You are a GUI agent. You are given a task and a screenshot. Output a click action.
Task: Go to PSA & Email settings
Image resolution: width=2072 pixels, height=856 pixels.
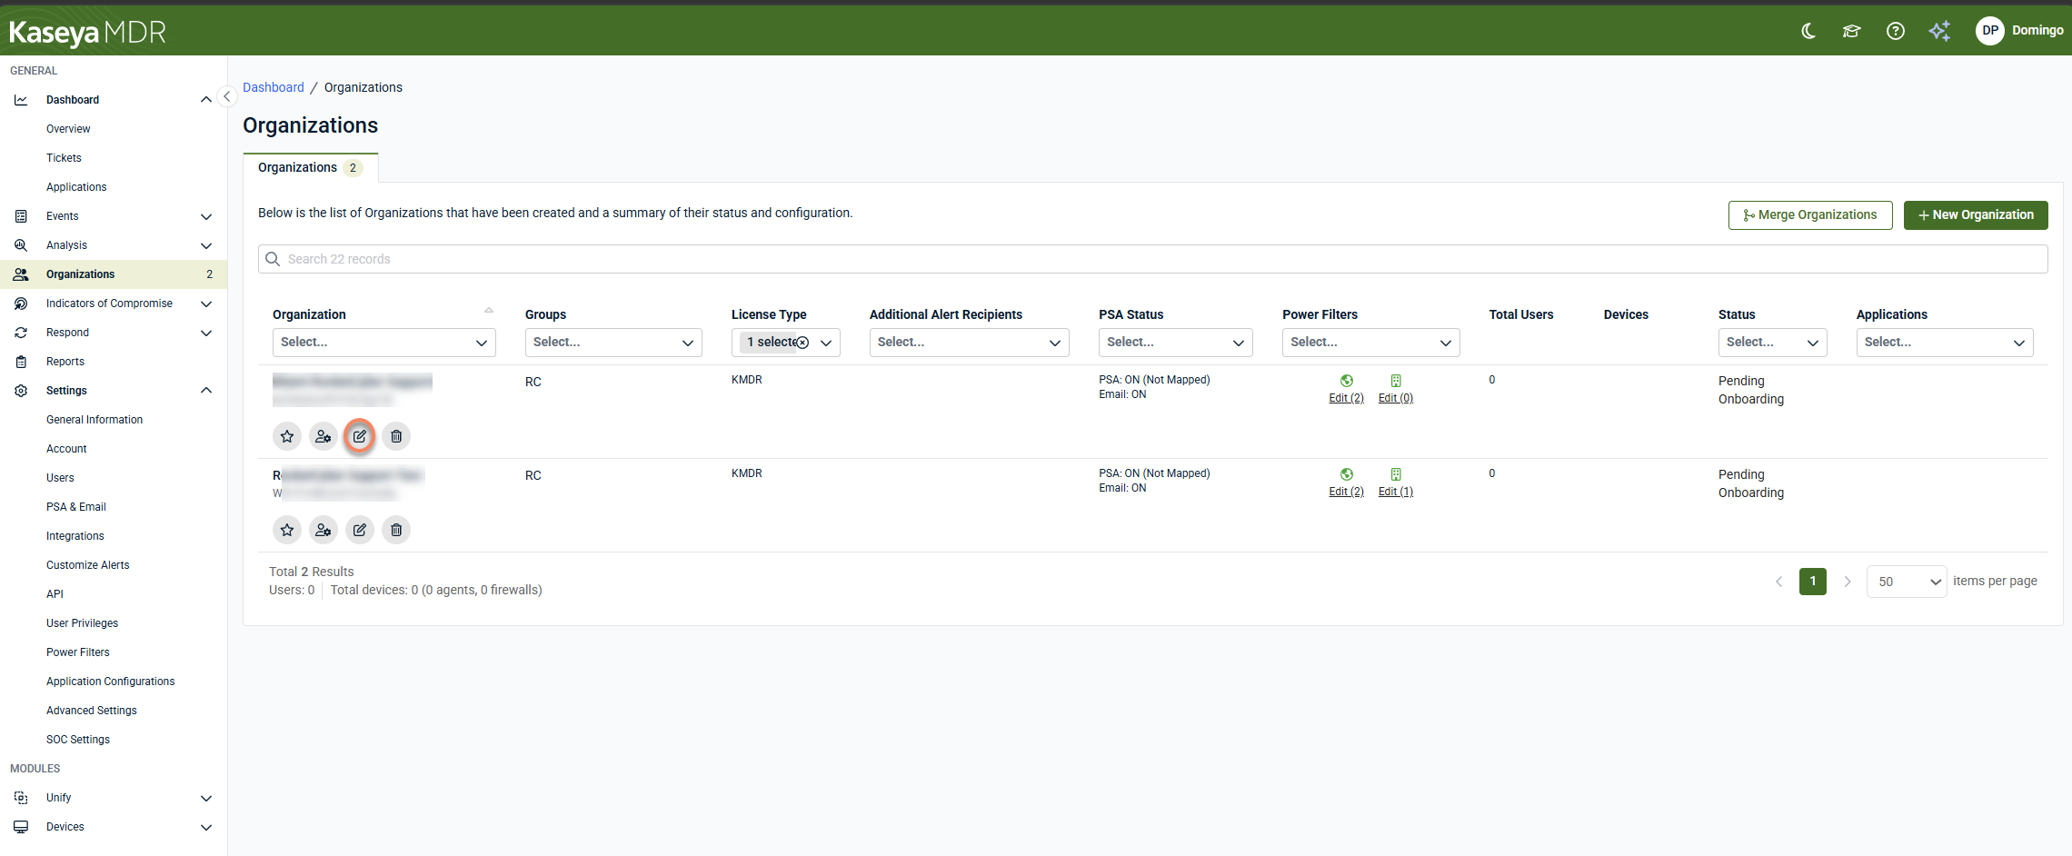pyautogui.click(x=76, y=507)
